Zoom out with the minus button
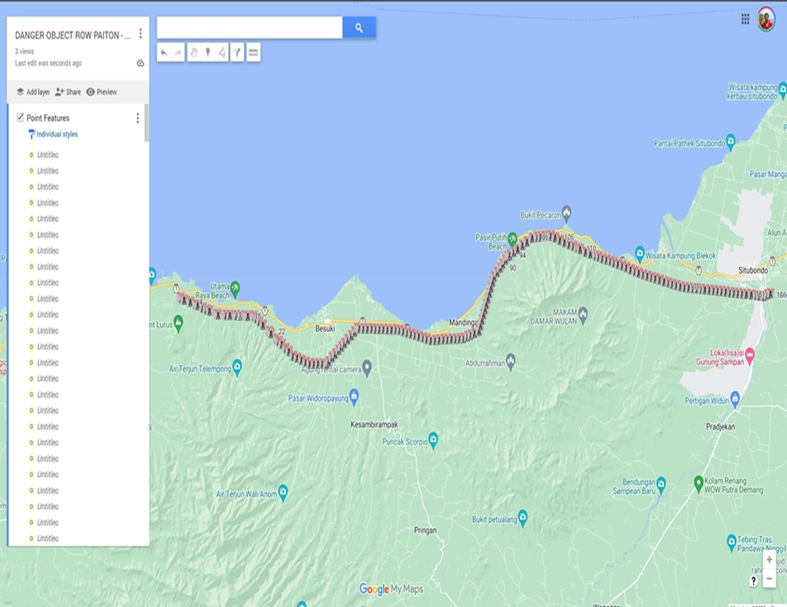787x607 pixels. 769,579
